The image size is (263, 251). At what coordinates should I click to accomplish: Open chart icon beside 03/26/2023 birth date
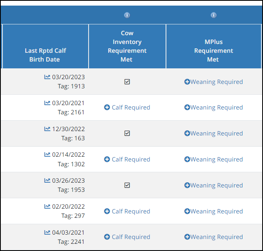click(x=47, y=180)
